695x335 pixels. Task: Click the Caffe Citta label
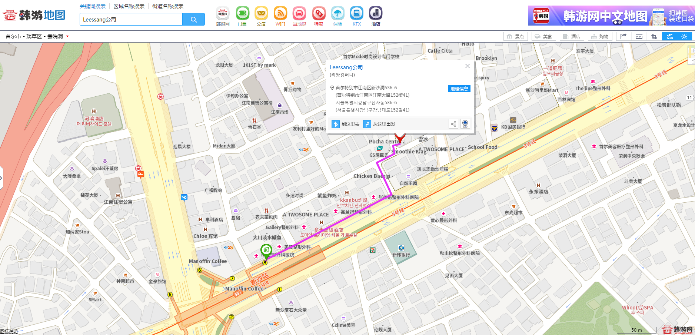440,51
